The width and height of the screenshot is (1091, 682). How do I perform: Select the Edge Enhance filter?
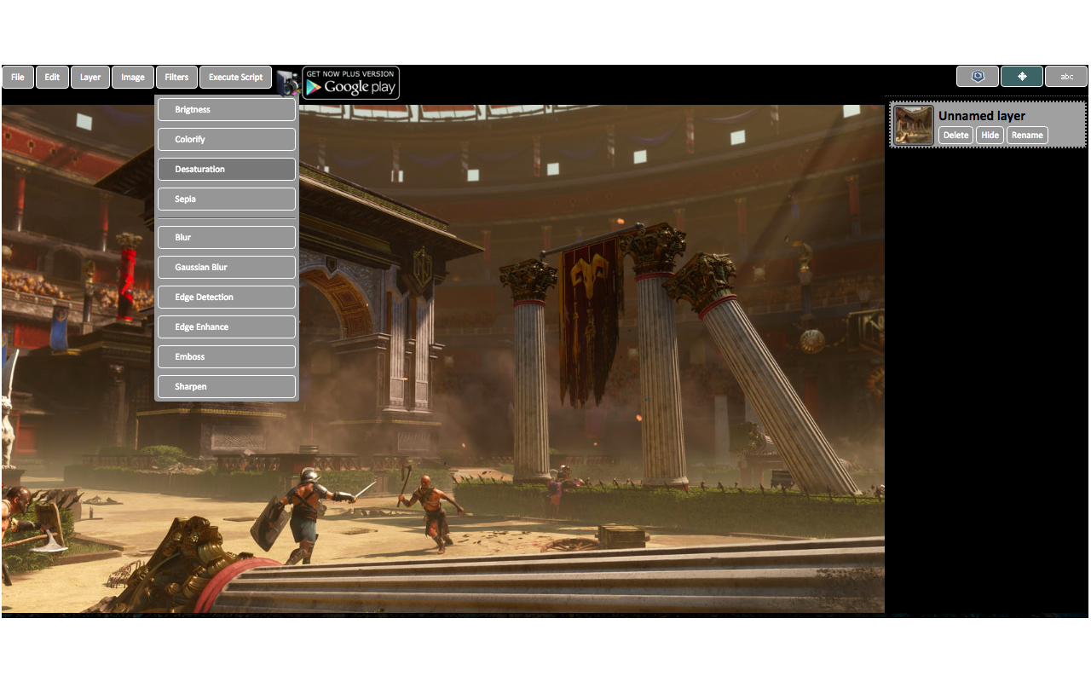pos(227,327)
